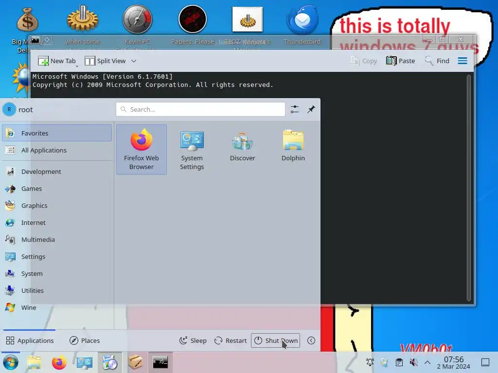Click Copy in the terminal toolbar
Screen dimensions: 498x373
click(363, 61)
